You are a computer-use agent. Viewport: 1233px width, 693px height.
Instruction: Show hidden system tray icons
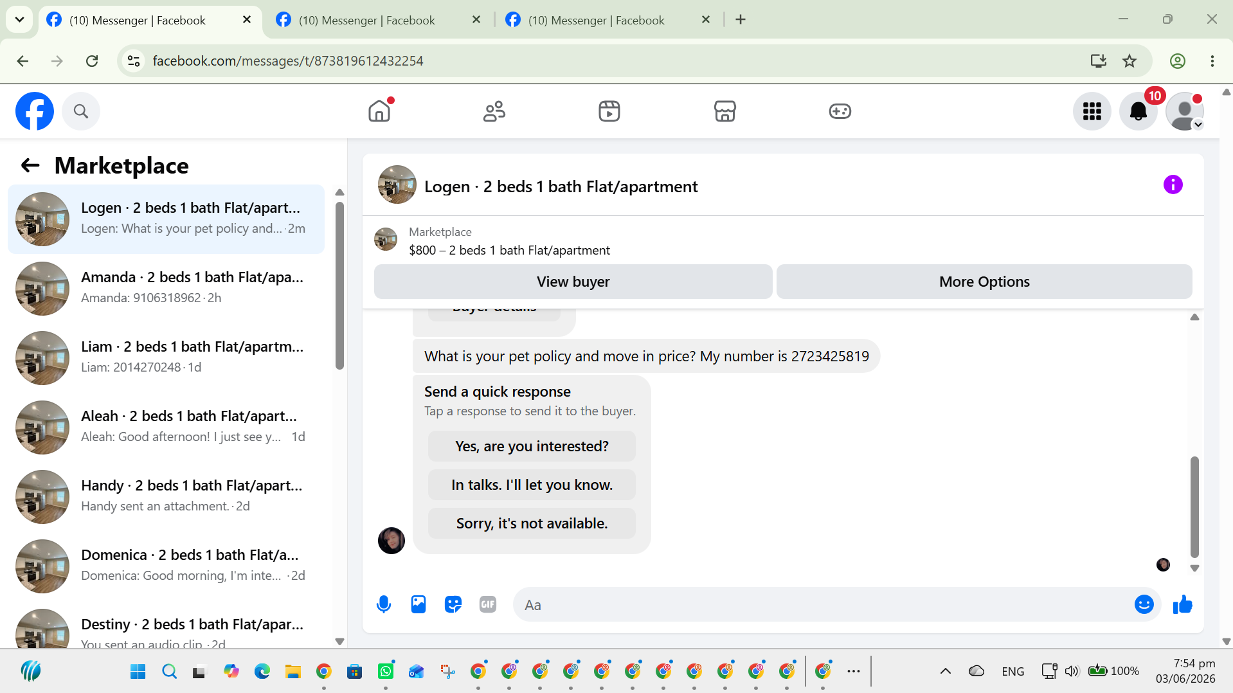[x=946, y=672]
